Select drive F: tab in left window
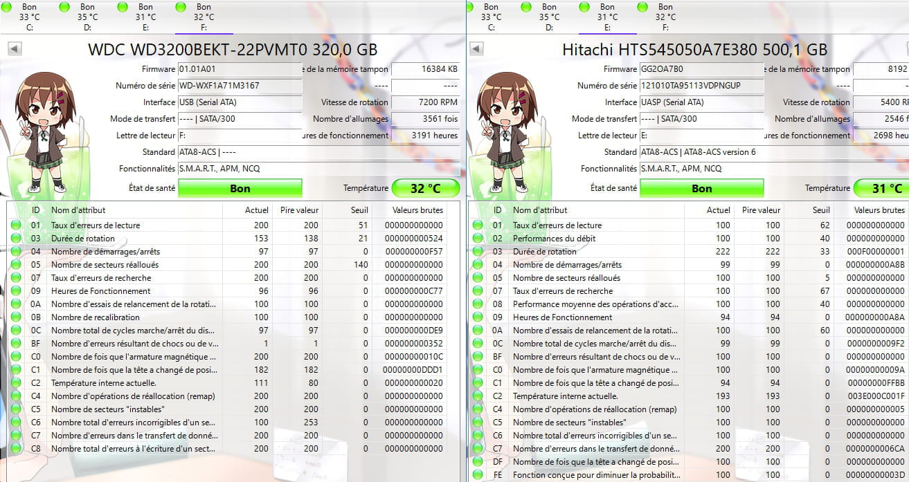 coord(204,17)
